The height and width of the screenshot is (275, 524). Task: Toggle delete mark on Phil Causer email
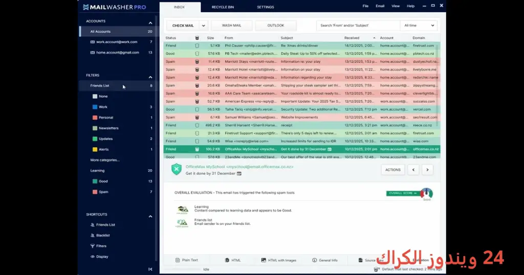pos(197,45)
